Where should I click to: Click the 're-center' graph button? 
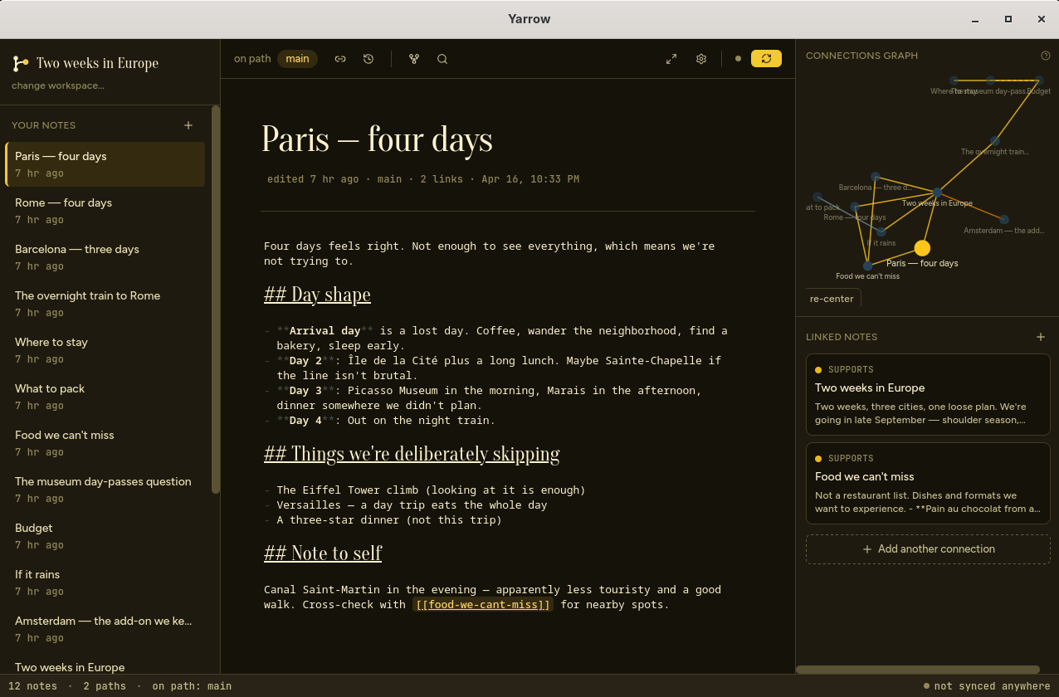832,299
